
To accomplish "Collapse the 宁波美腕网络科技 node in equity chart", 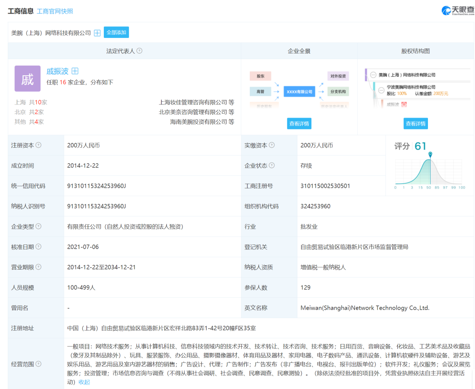I will pos(381,90).
